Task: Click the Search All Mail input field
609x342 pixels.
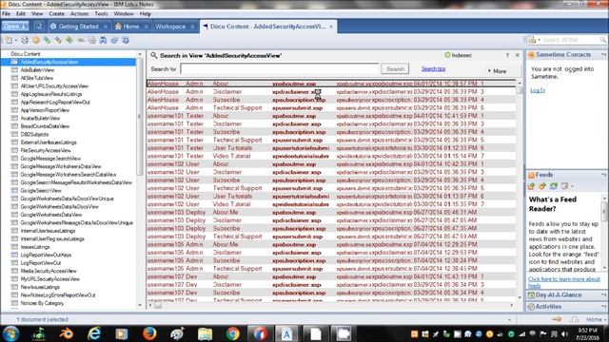Action: point(570,40)
